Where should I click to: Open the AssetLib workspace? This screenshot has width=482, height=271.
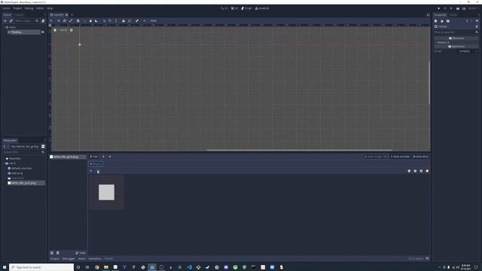tap(262, 8)
